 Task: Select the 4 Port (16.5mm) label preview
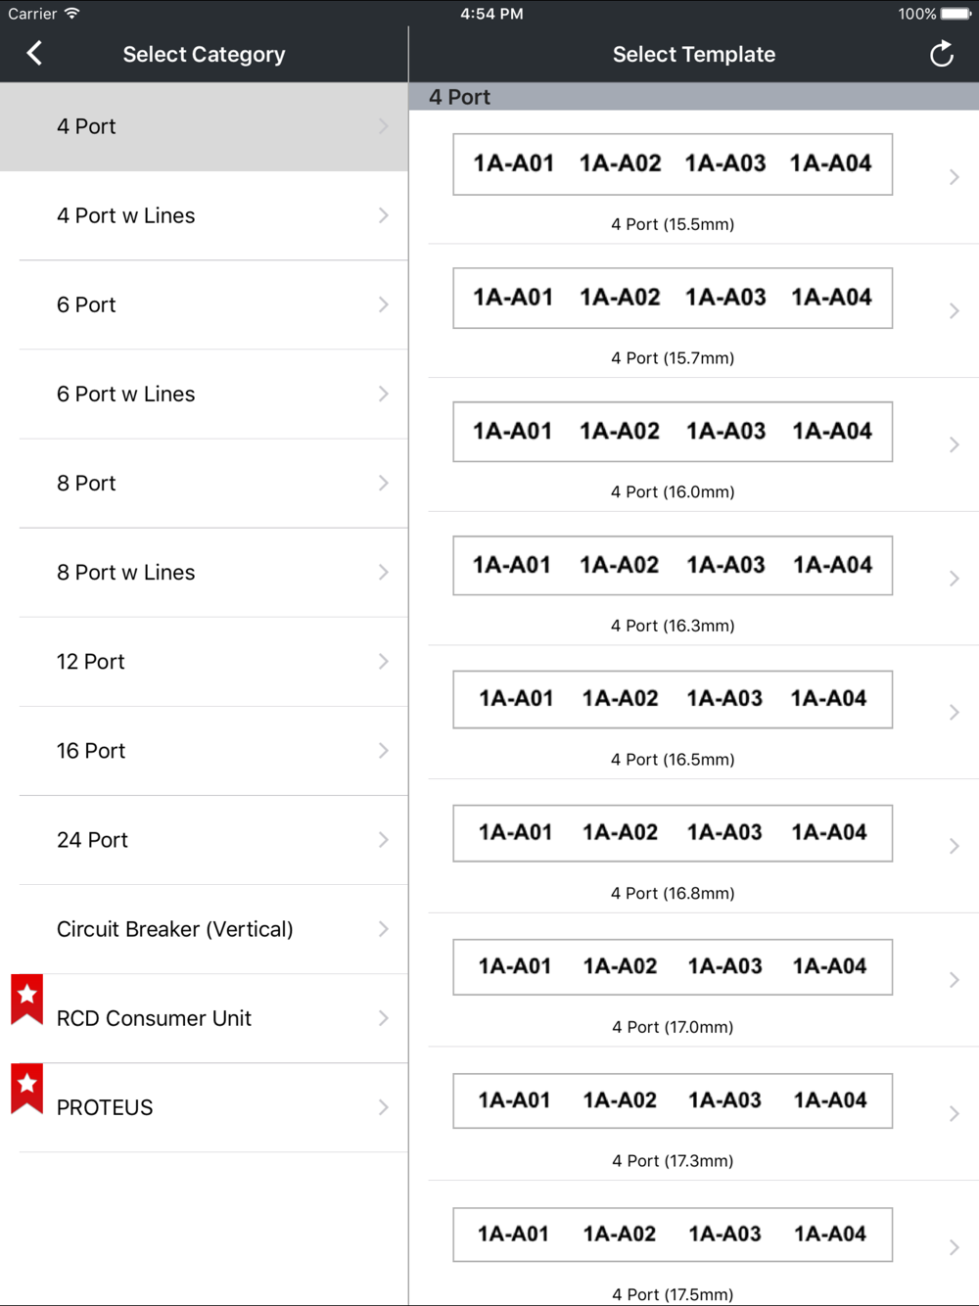673,699
